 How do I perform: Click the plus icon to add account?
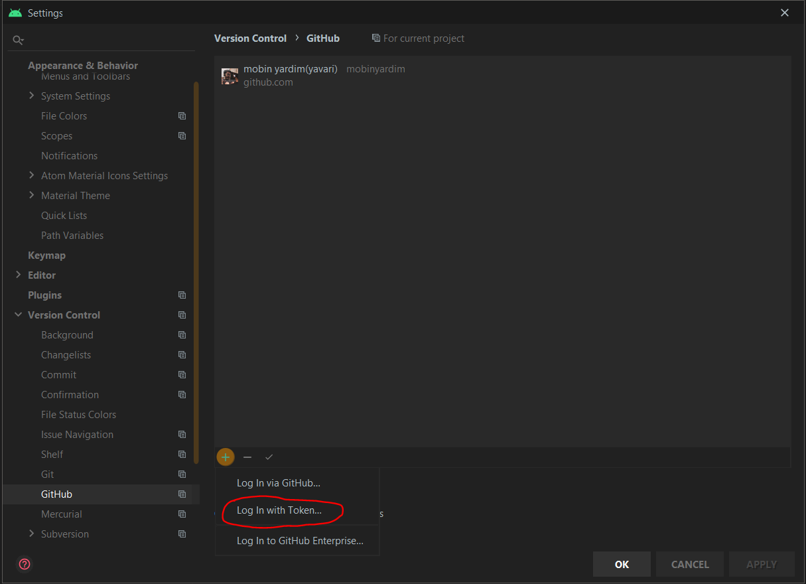pos(226,457)
